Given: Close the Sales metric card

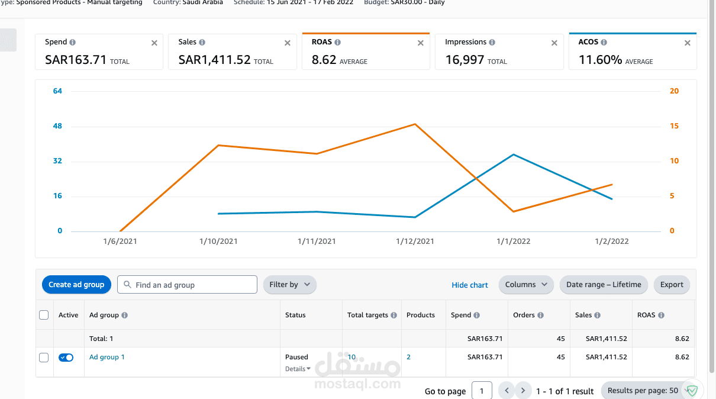Looking at the screenshot, I should (288, 43).
